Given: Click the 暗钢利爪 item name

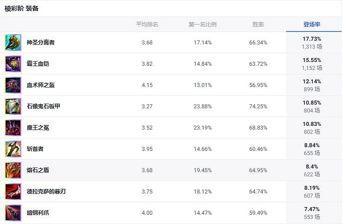Looking at the screenshot, I should (38, 213).
